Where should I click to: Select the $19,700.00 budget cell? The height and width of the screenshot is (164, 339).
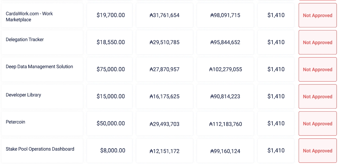111,15
